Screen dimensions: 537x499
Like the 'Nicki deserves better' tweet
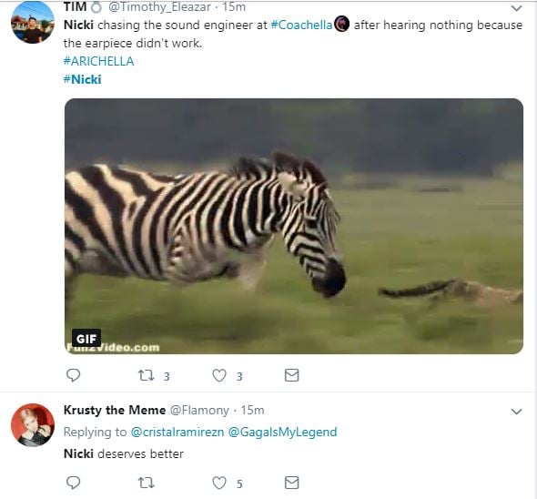219,483
